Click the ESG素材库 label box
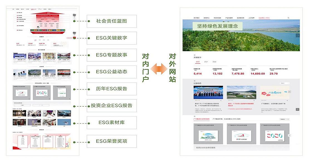Screen dimensions: 309x161 click(x=112, y=122)
